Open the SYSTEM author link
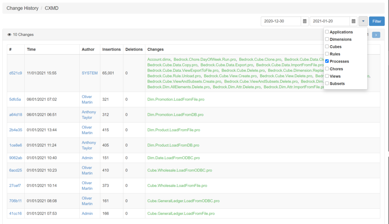389x224 pixels. (90, 73)
